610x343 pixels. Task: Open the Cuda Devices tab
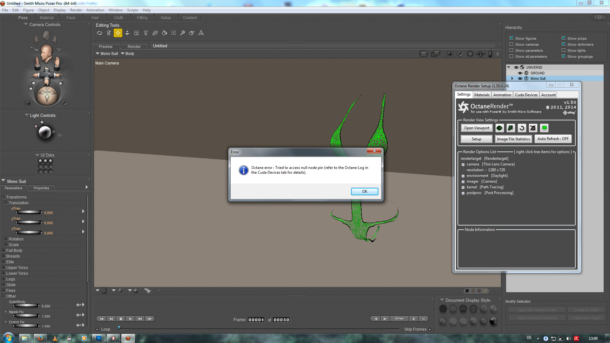526,95
